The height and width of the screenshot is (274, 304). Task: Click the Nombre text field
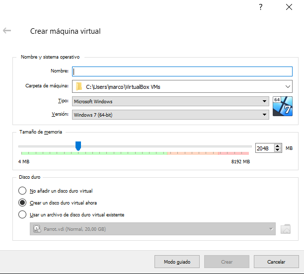(x=182, y=71)
